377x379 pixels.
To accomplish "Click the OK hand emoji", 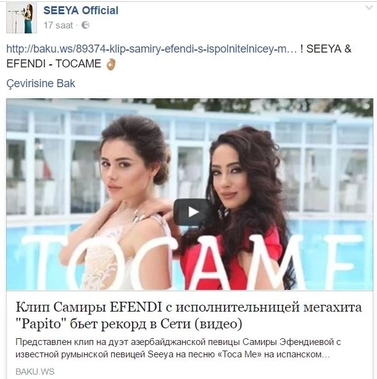I will pyautogui.click(x=111, y=64).
